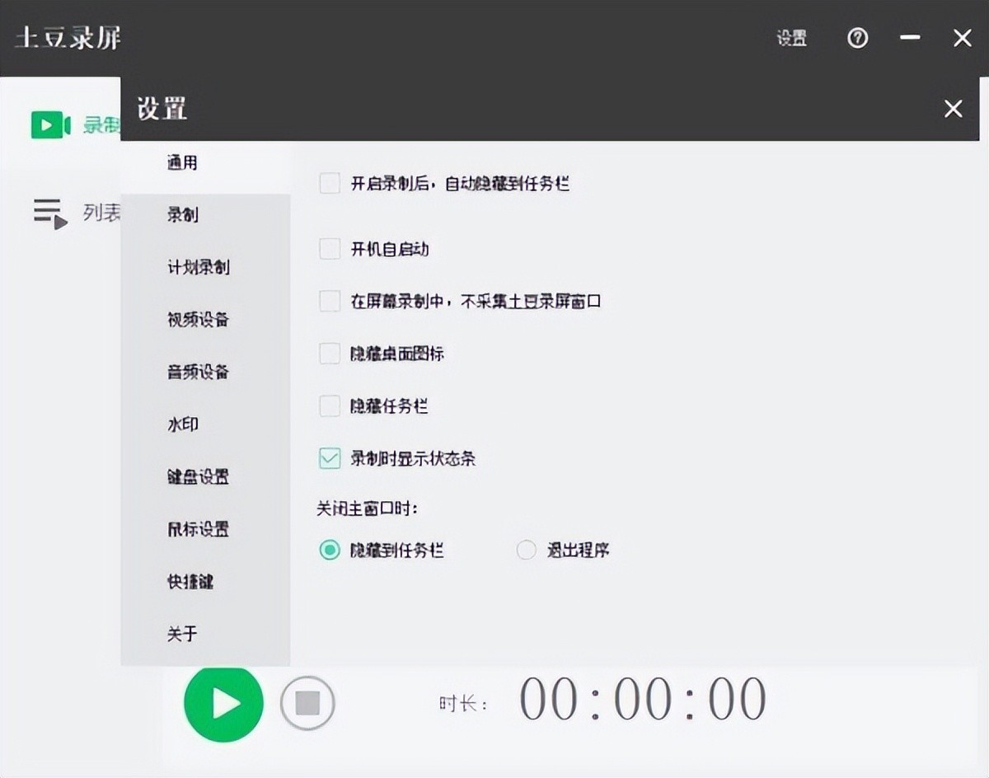Open the 音频设备 settings tab
Screen dimensions: 989x778
click(x=206, y=372)
